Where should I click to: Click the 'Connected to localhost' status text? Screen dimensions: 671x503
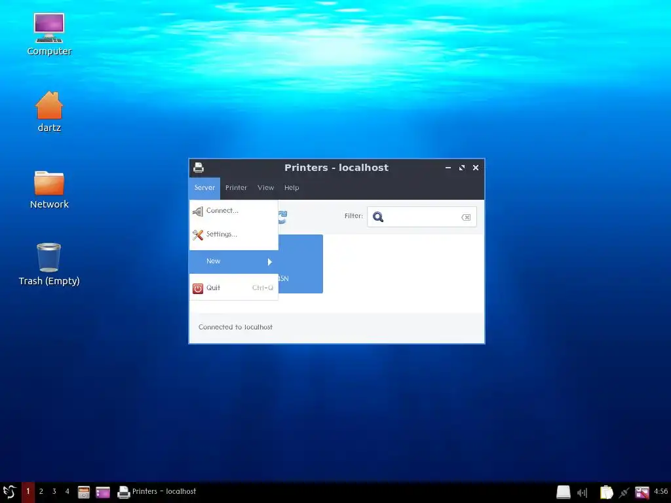[235, 327]
